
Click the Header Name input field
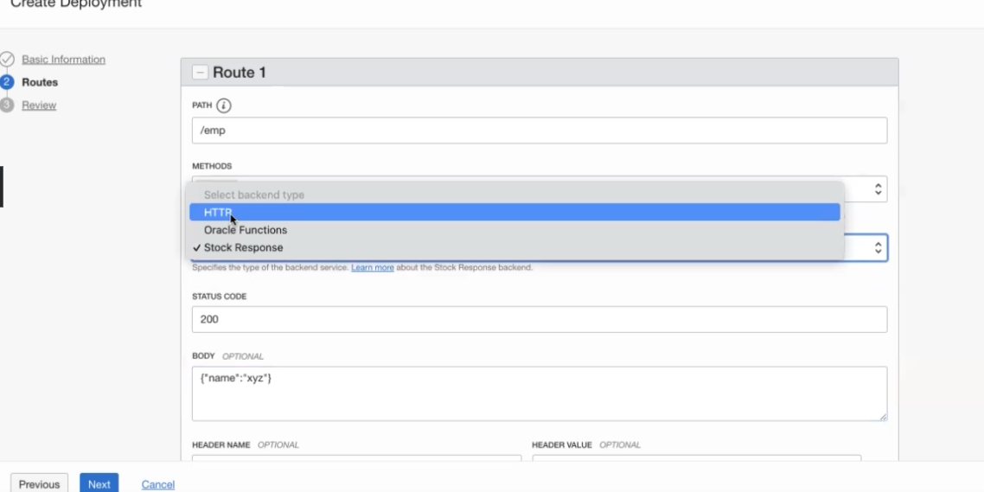(356, 460)
